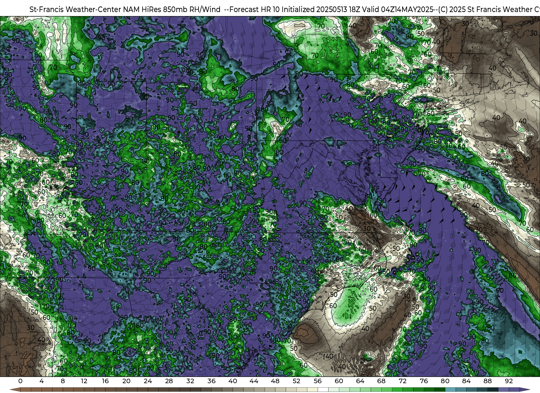Click the 'St-Francis Weather-Center' title text
Screen dimensions: 540x393
pyautogui.click(x=75, y=10)
